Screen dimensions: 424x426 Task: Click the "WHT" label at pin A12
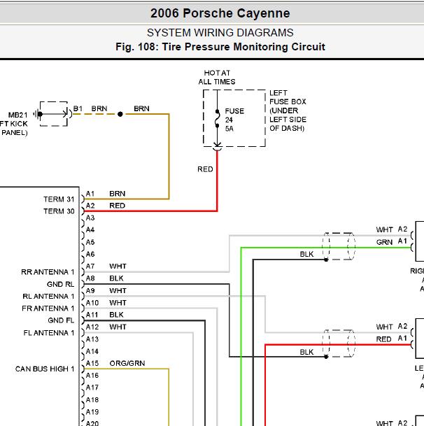[x=118, y=327]
